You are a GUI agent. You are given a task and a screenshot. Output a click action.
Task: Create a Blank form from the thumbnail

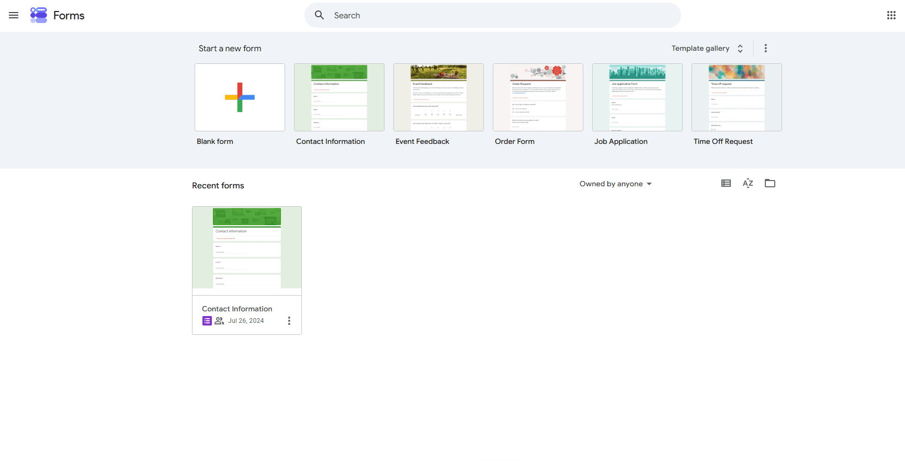click(240, 97)
